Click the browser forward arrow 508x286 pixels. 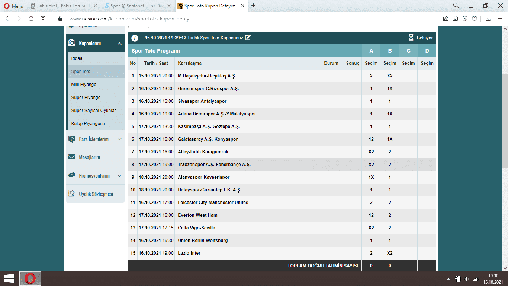(19, 19)
